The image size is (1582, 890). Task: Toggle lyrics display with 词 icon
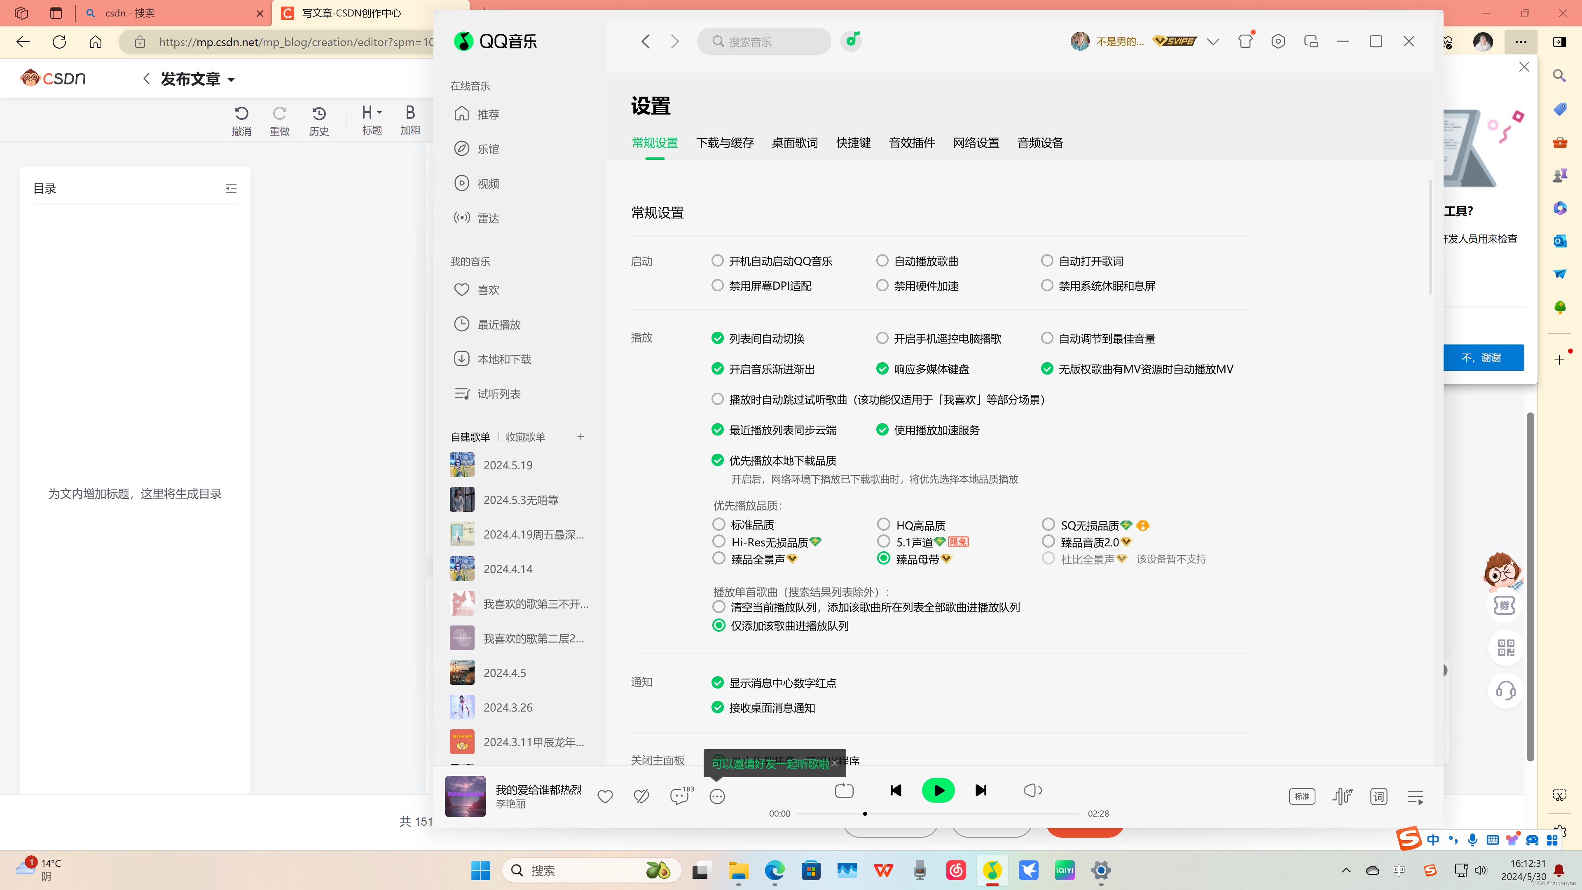tap(1379, 796)
